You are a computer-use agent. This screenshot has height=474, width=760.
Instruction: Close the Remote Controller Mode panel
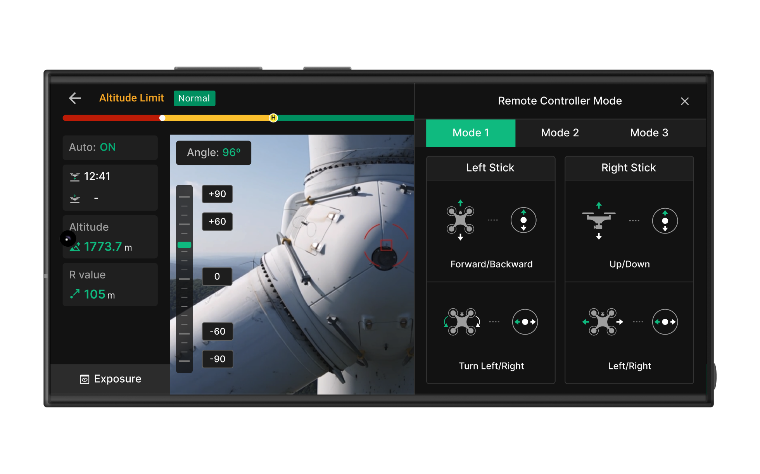click(x=685, y=101)
